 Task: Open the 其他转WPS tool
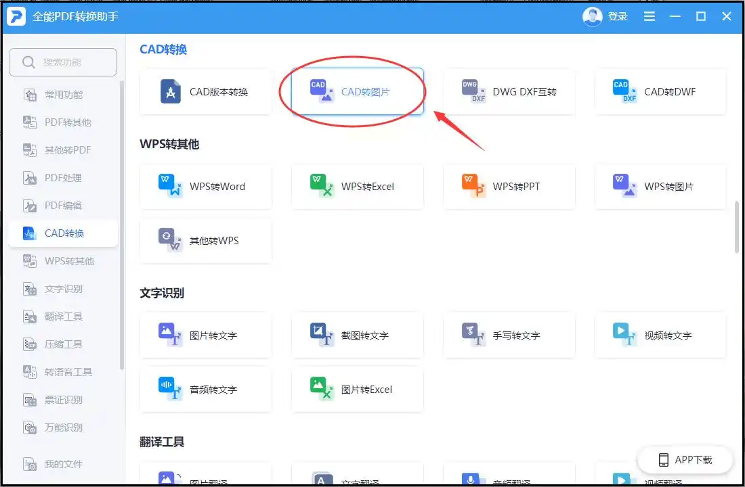pyautogui.click(x=206, y=241)
